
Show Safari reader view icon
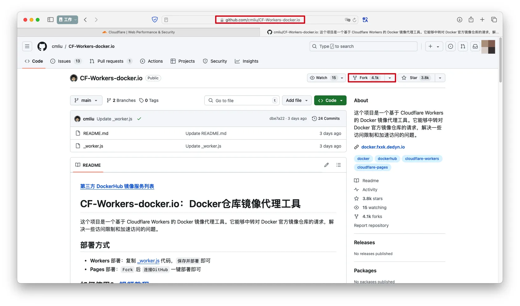click(x=166, y=20)
